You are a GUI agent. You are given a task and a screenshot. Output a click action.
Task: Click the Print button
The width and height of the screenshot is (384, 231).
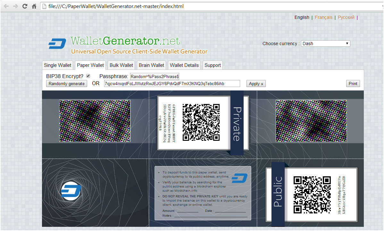click(x=353, y=84)
